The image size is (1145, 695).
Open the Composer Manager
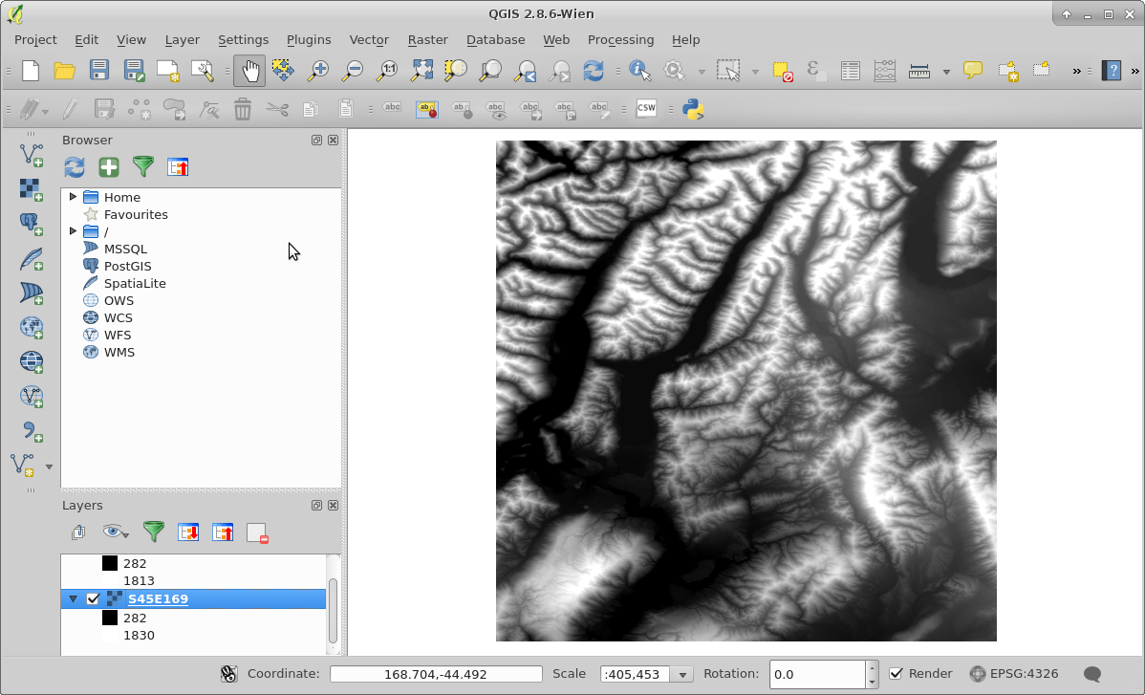point(203,71)
